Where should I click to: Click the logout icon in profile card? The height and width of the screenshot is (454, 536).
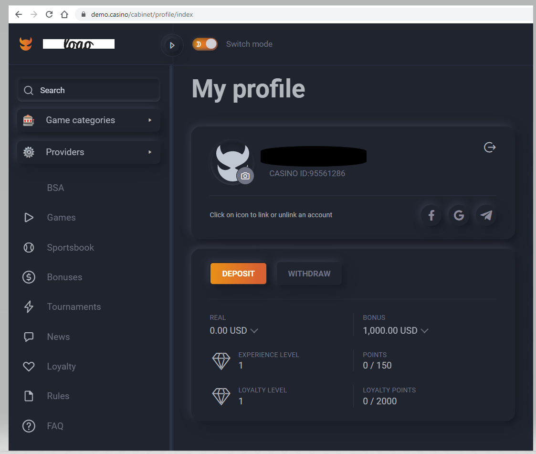coord(490,147)
